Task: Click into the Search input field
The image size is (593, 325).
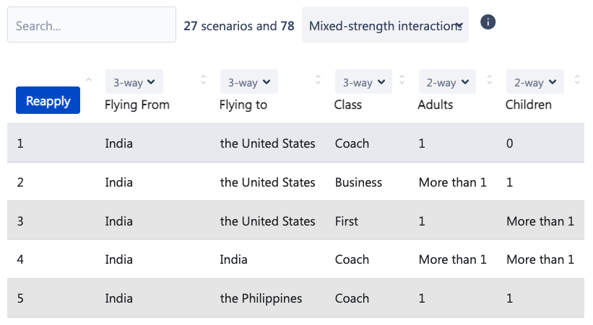Action: point(92,25)
